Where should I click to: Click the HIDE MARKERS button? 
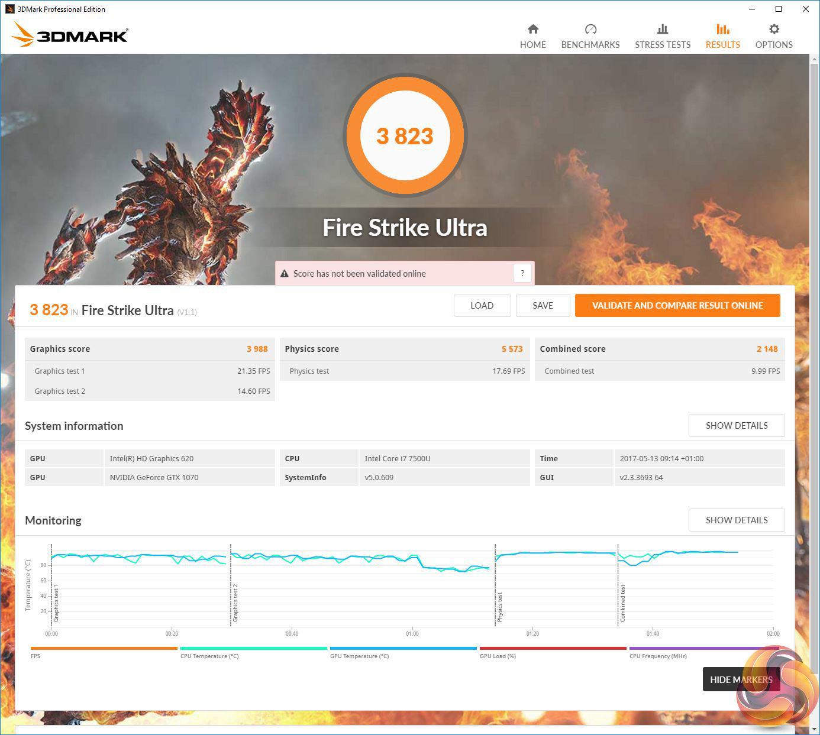pos(741,679)
